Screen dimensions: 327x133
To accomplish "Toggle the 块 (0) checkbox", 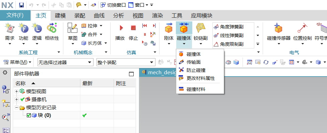I will pos(29,115).
